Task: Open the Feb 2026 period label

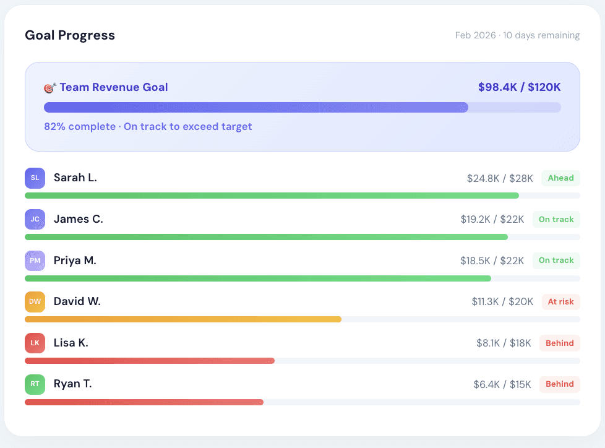Action: coord(517,35)
